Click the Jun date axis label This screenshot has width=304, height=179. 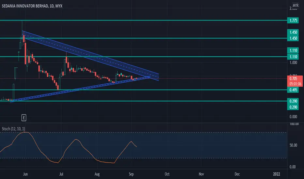pyautogui.click(x=25, y=174)
